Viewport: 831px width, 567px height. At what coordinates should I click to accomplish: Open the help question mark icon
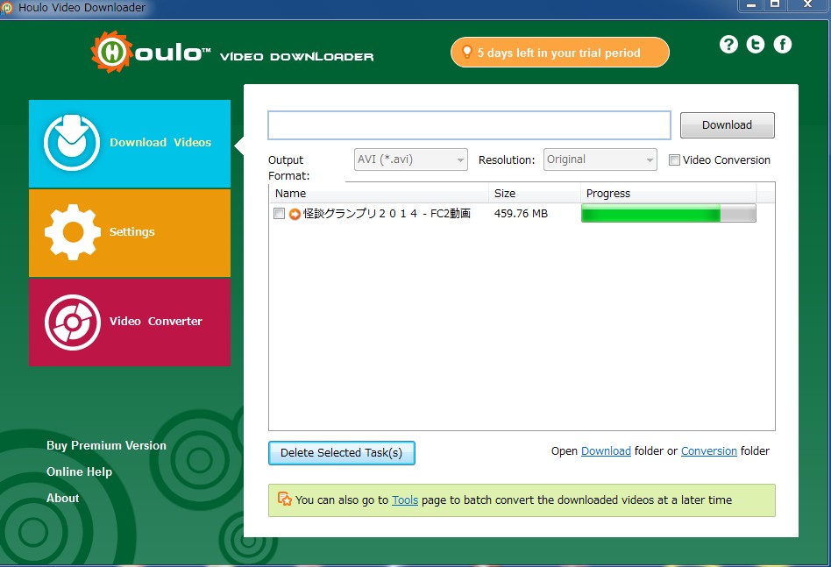tap(728, 45)
